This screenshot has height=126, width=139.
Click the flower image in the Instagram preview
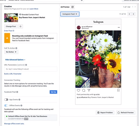pyautogui.click(x=98, y=59)
